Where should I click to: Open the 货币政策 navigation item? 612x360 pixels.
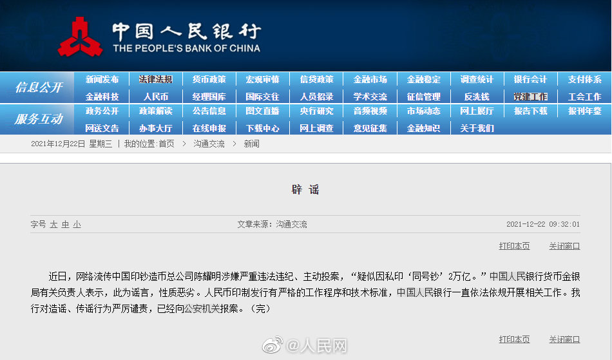tap(209, 80)
